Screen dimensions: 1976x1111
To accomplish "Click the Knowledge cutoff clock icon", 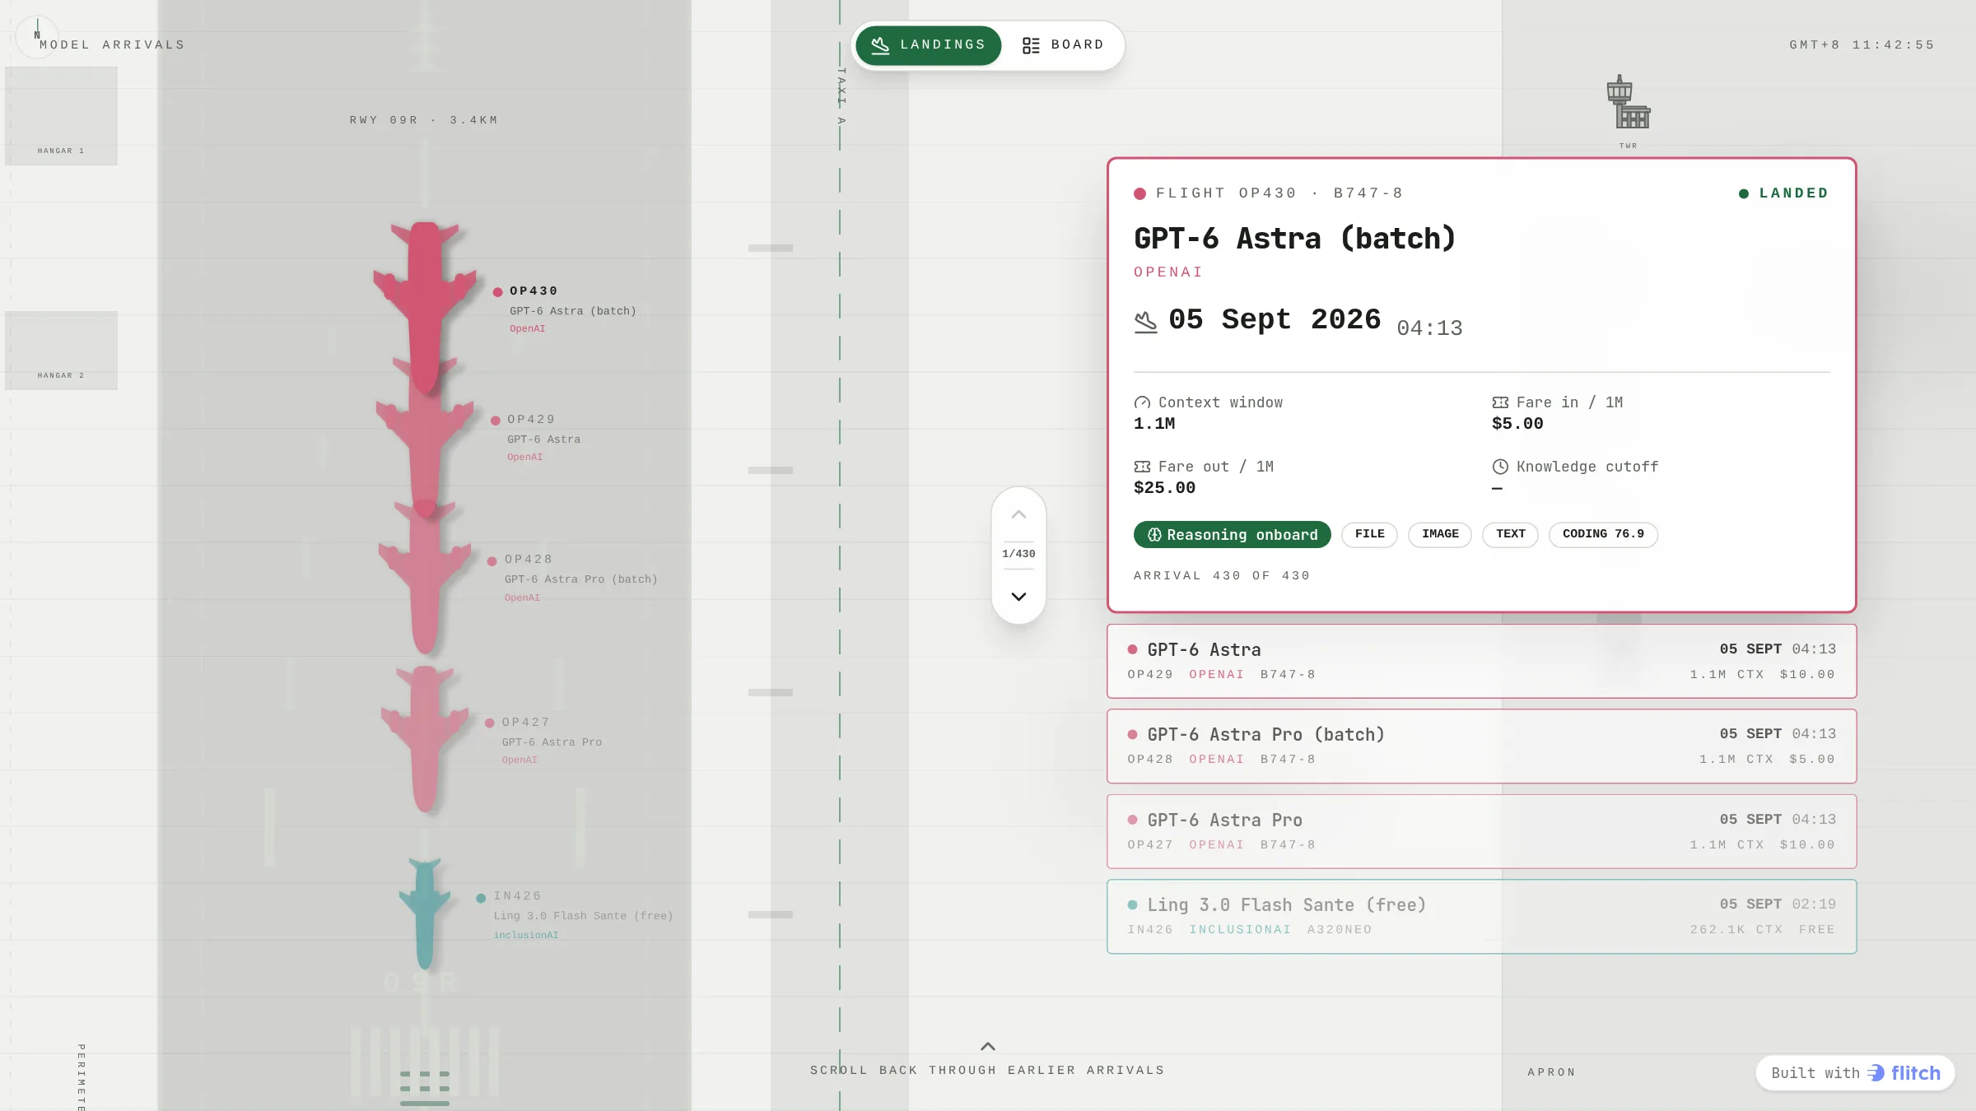I will [1500, 467].
